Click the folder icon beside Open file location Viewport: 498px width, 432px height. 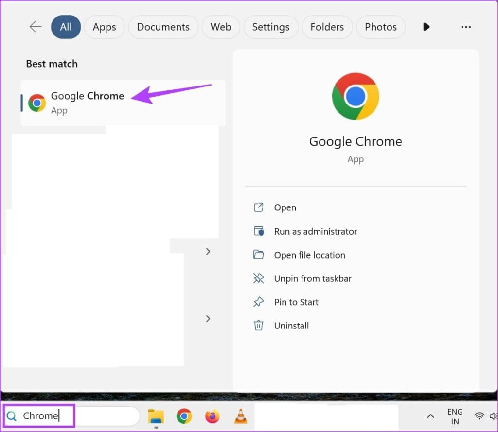259,255
